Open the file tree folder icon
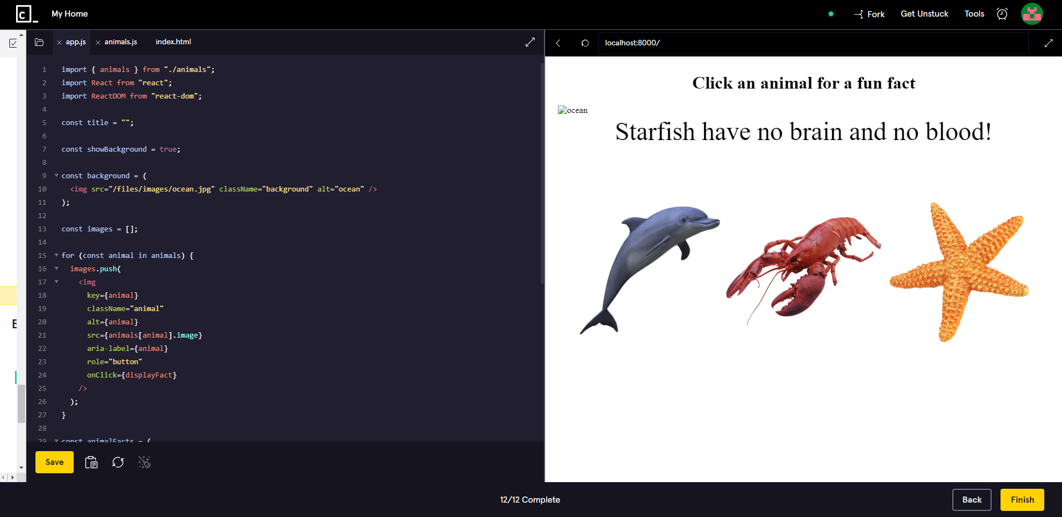The width and height of the screenshot is (1062, 517). (x=39, y=42)
